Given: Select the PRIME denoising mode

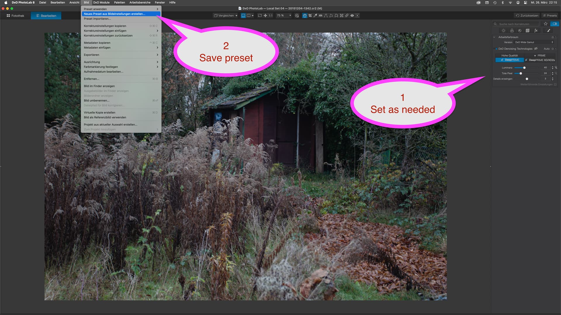Looking at the screenshot, I should pyautogui.click(x=539, y=55).
